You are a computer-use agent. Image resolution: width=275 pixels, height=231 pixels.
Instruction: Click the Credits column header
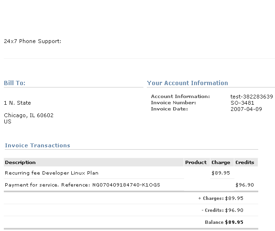pyautogui.click(x=245, y=163)
